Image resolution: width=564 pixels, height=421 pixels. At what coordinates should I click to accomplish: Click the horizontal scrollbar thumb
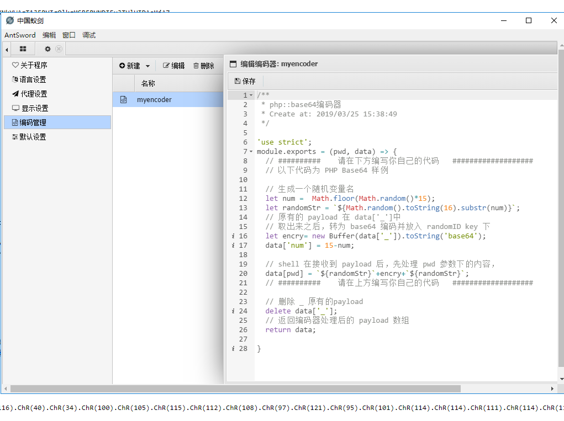pos(236,388)
